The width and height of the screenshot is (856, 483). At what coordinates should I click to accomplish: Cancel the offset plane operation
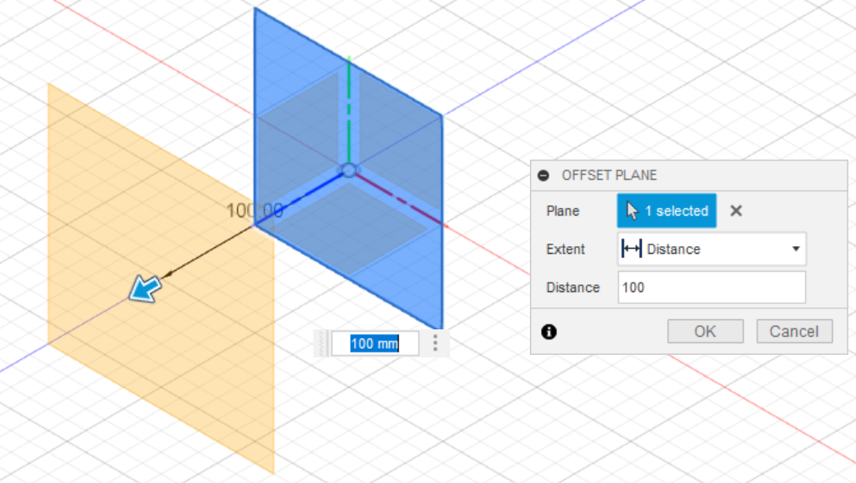(x=794, y=331)
